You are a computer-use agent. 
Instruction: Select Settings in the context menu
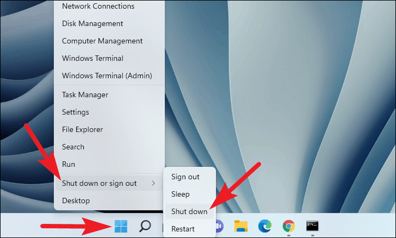[109, 112]
